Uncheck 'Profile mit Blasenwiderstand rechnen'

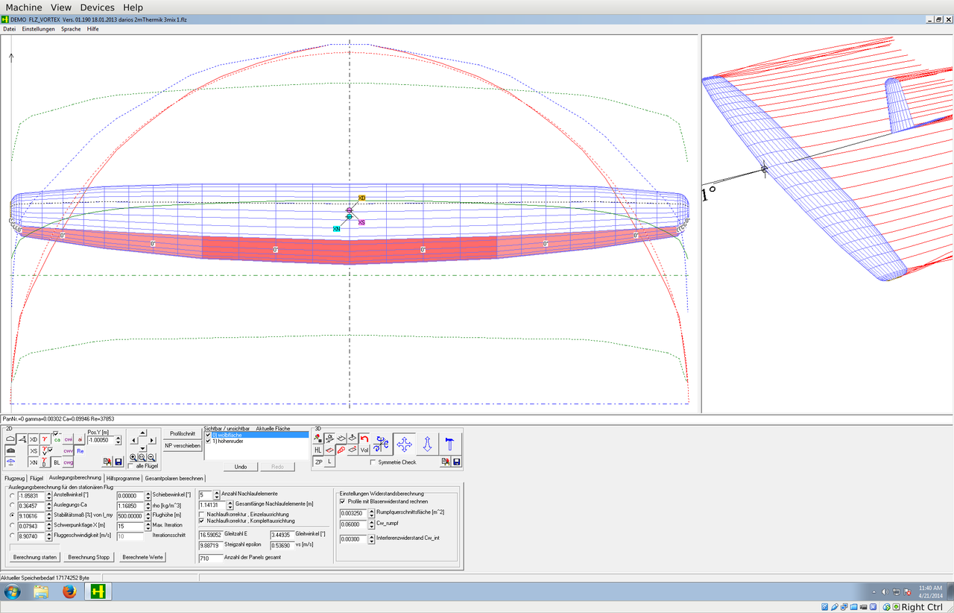pyautogui.click(x=342, y=502)
